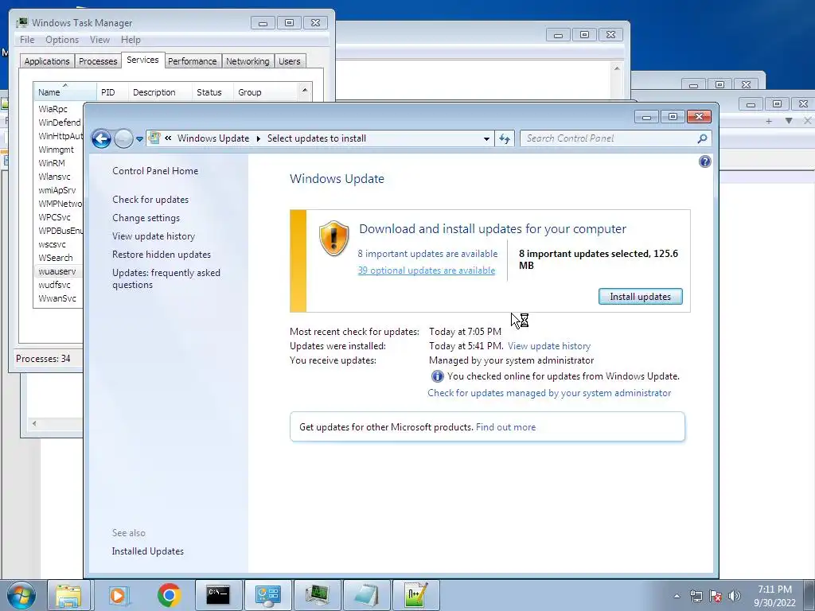Launch Windows Media Player from taskbar
Viewport: 815px width, 611px height.
pyautogui.click(x=119, y=595)
